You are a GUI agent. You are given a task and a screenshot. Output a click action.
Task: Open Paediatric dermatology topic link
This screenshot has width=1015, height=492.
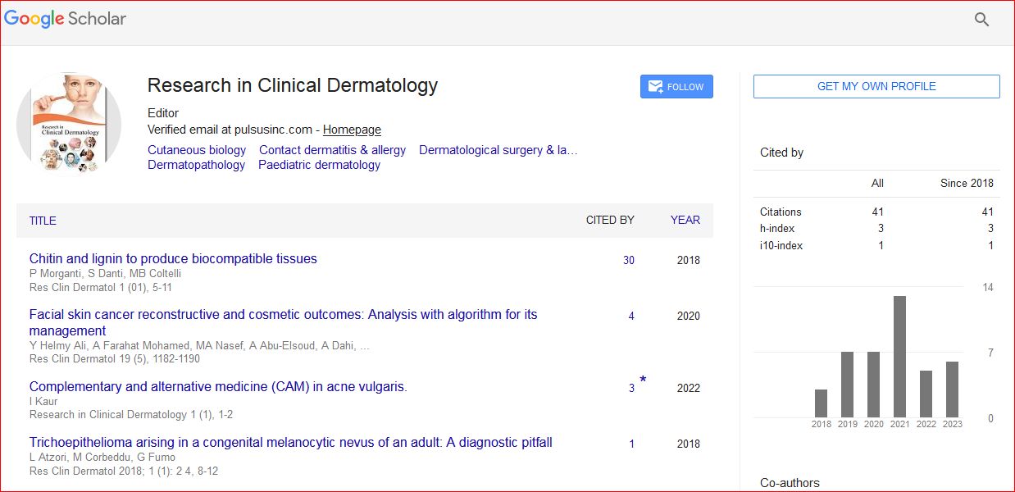pyautogui.click(x=319, y=165)
